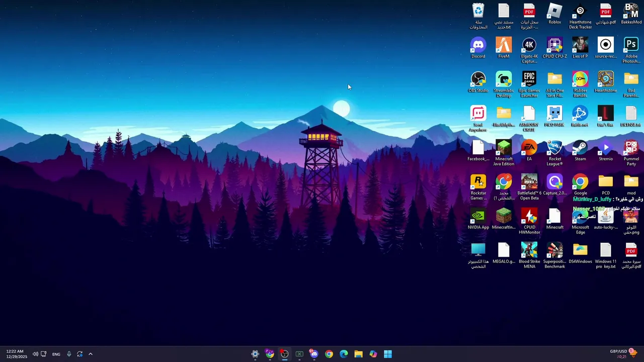
Task: Launch PICO PARK from the desktop
Action: (x=554, y=116)
